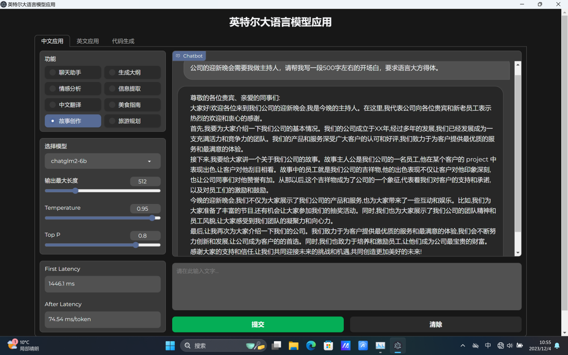
Task: Go to the 代码生成 tab
Action: pyautogui.click(x=123, y=41)
